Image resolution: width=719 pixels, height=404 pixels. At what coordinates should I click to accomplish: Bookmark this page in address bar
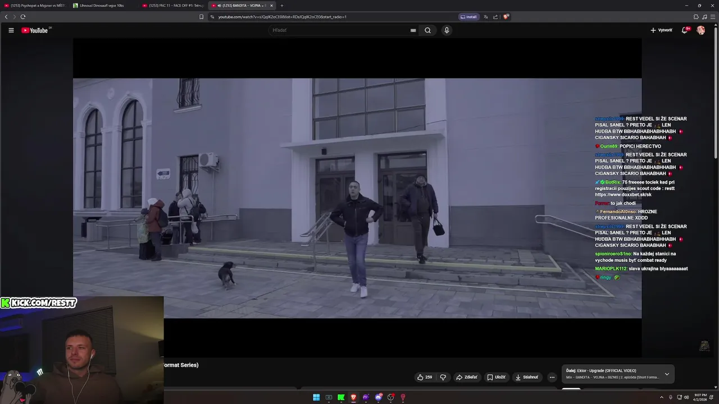tap(201, 17)
